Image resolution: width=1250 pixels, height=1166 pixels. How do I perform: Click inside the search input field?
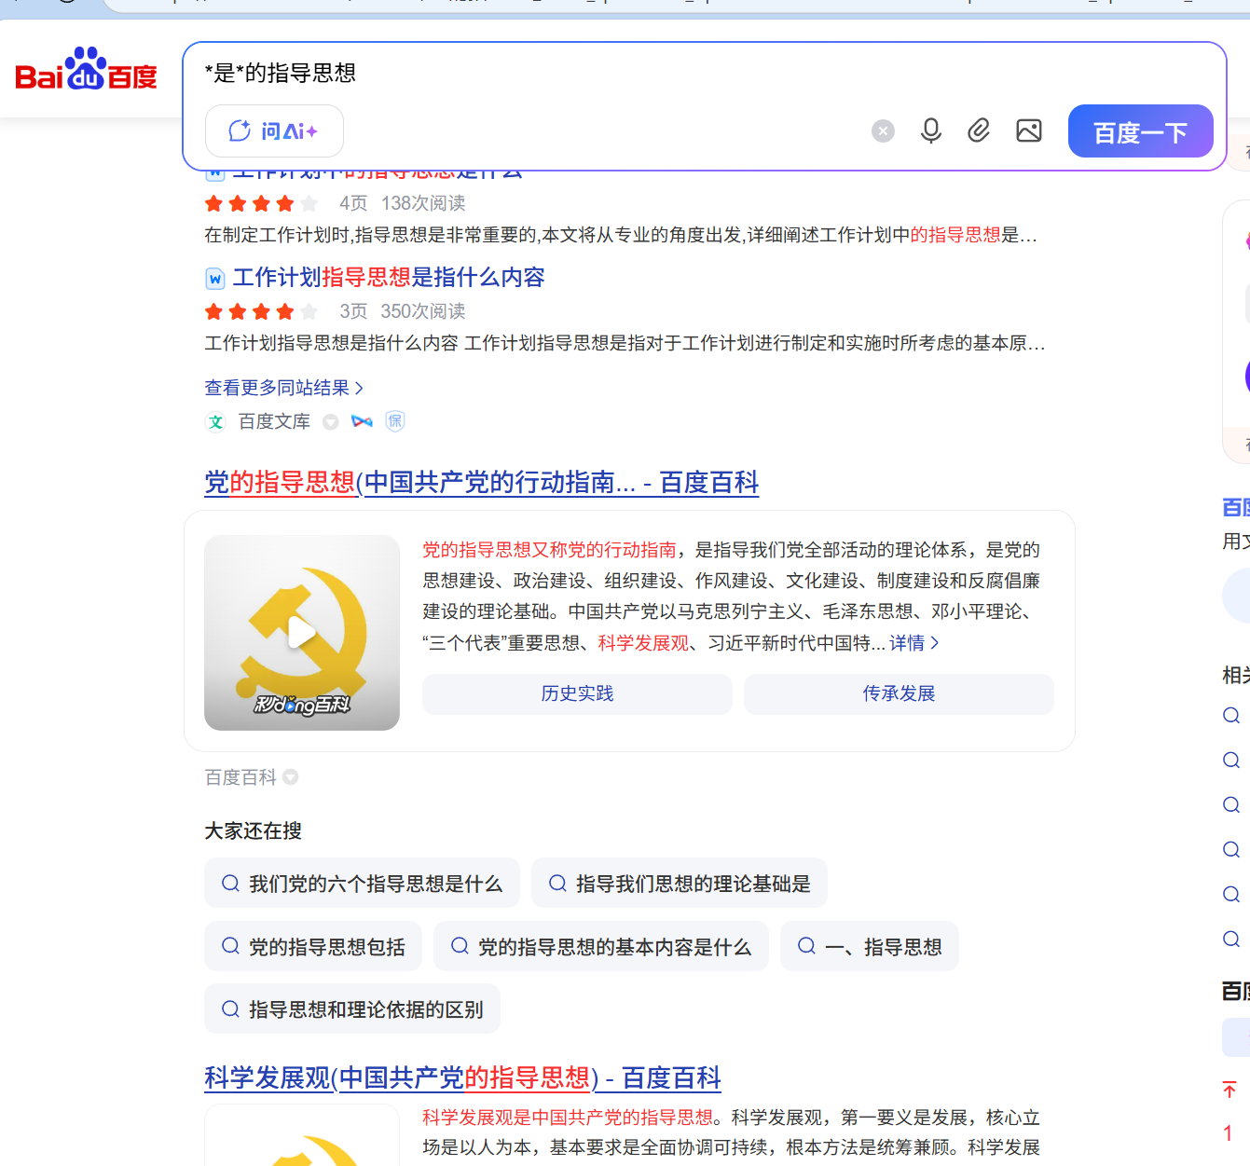tap(559, 73)
